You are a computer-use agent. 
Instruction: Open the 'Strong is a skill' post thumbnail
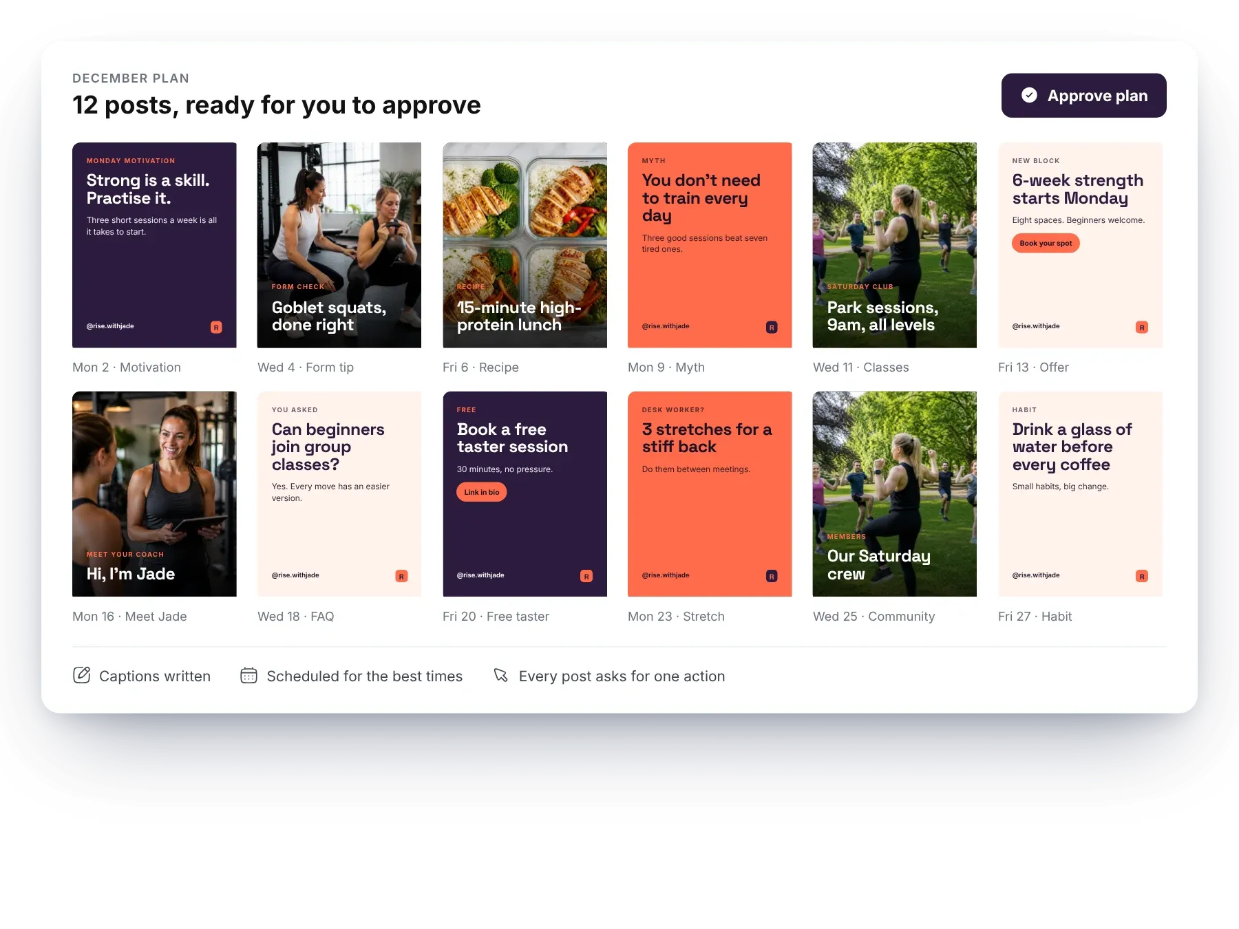(x=154, y=245)
